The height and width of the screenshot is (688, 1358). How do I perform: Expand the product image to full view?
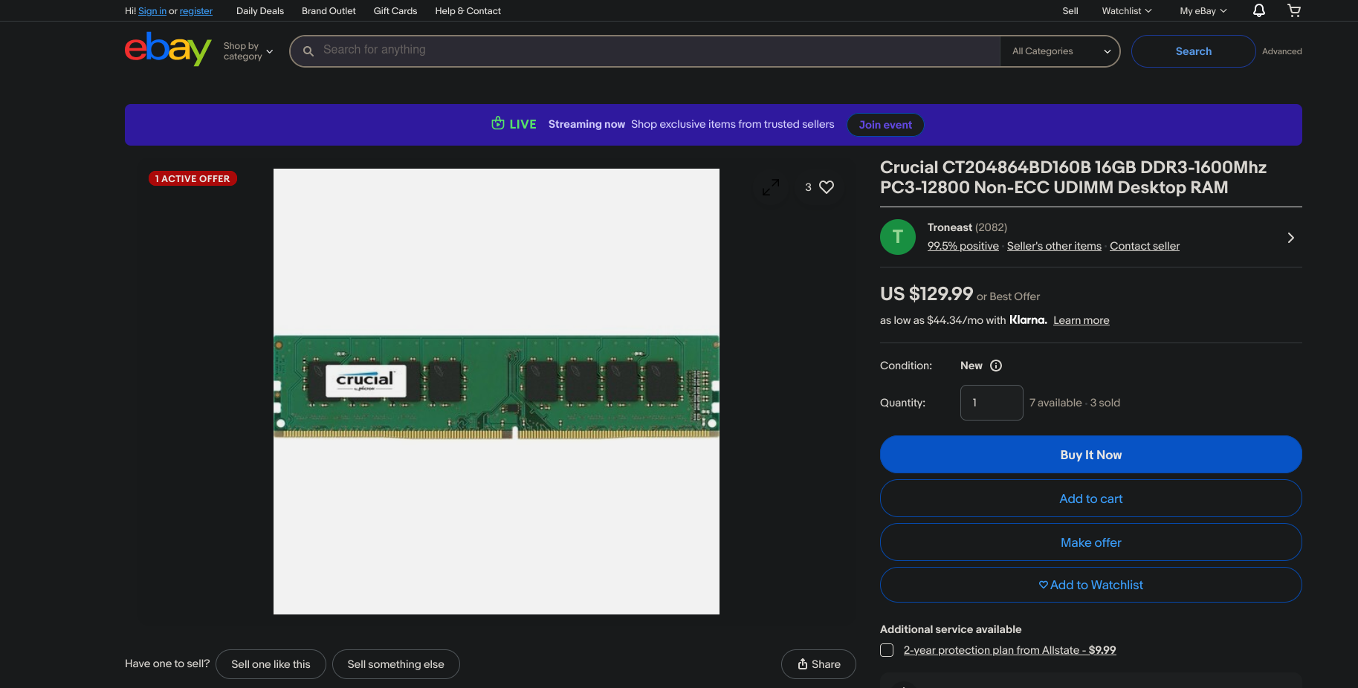pos(771,187)
